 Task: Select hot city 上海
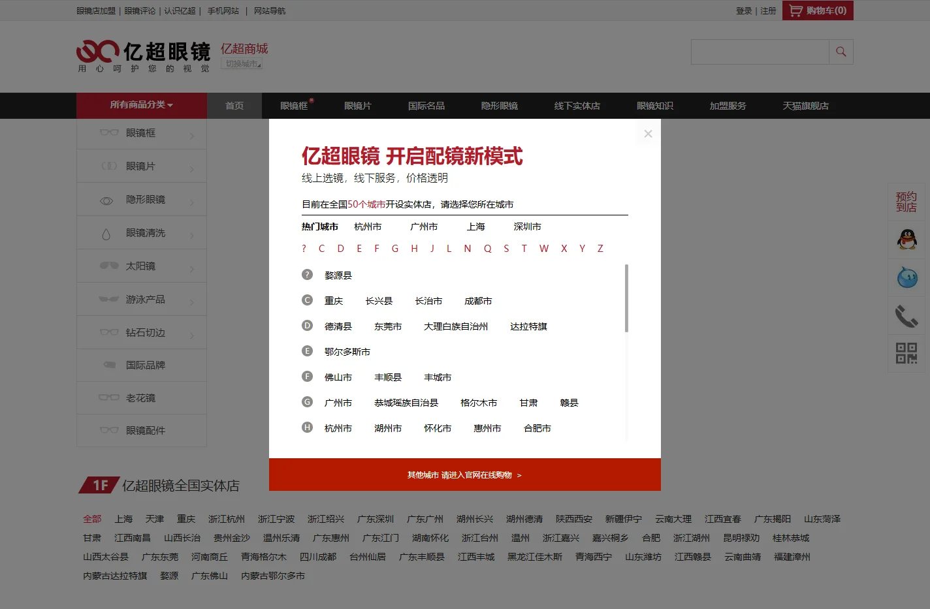click(x=476, y=226)
